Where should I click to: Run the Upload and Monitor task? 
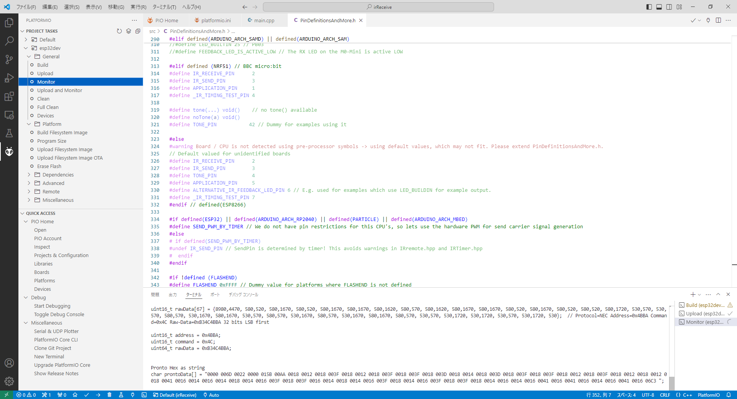pyautogui.click(x=59, y=90)
